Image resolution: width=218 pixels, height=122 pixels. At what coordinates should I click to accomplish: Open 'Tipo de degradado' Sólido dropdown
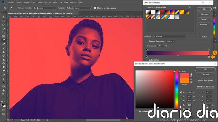[x=171, y=42]
